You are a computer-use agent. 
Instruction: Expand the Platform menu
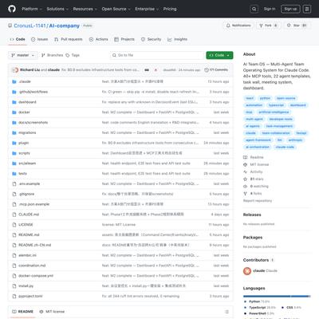(x=32, y=9)
